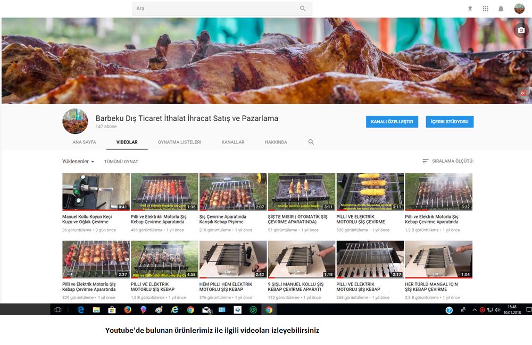Open the notifications bell
This screenshot has width=532, height=345.
click(501, 9)
